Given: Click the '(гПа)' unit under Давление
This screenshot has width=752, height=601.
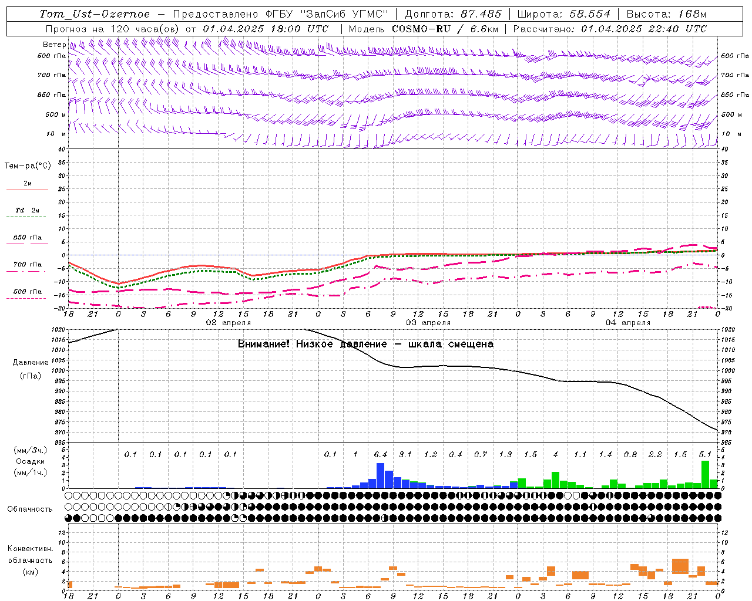Looking at the screenshot, I should coord(31,376).
